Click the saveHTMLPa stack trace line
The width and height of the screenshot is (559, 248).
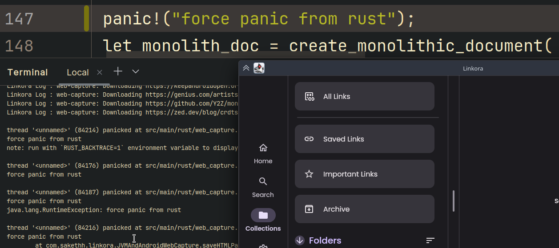click(x=137, y=245)
